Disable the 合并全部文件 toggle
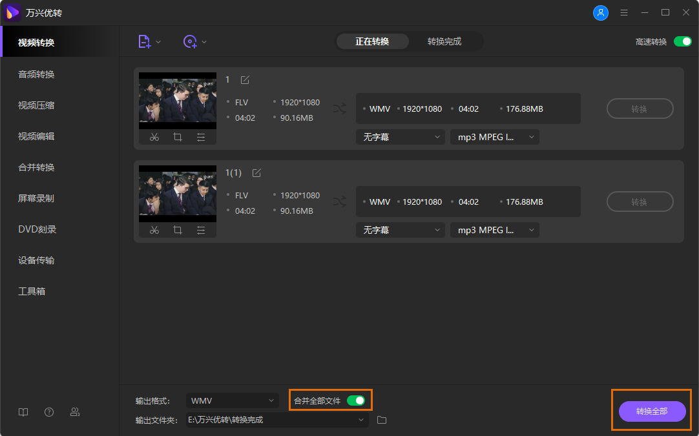 (356, 400)
